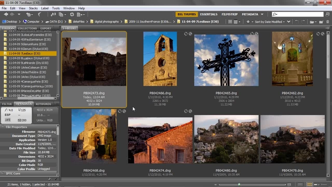Image resolution: width=332 pixels, height=187 pixels.
Task: Click in the search field
Action: [x=298, y=14]
